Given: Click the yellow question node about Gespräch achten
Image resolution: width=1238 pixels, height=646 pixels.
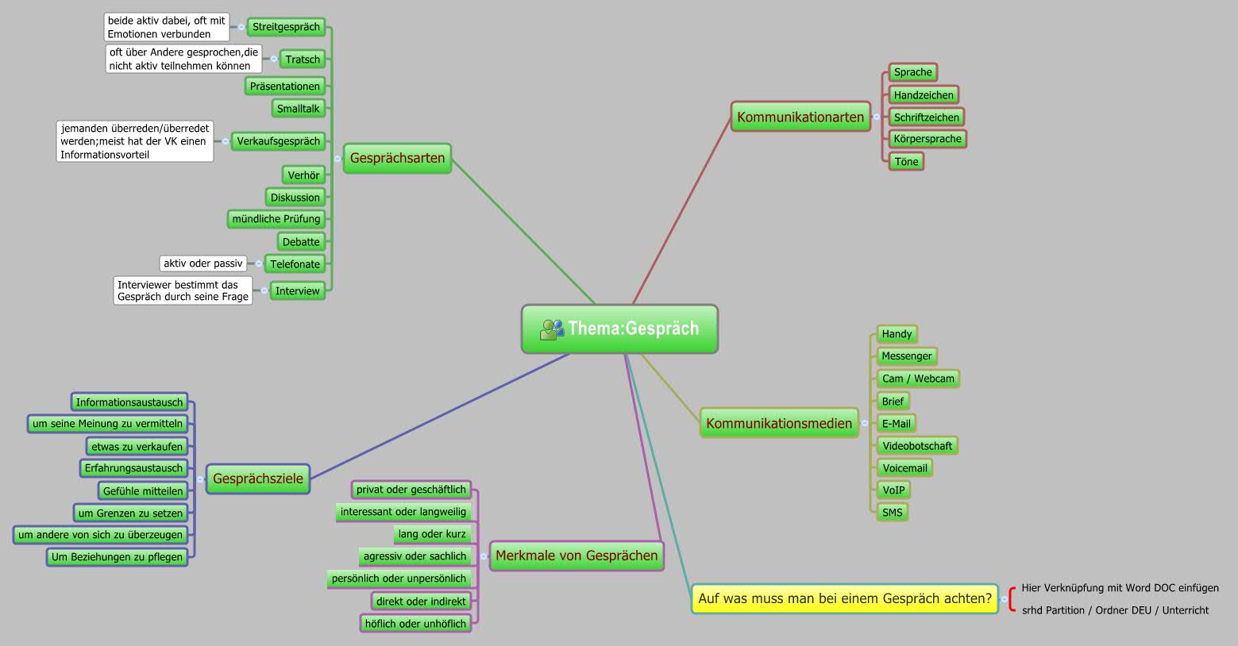Looking at the screenshot, I should click(845, 599).
